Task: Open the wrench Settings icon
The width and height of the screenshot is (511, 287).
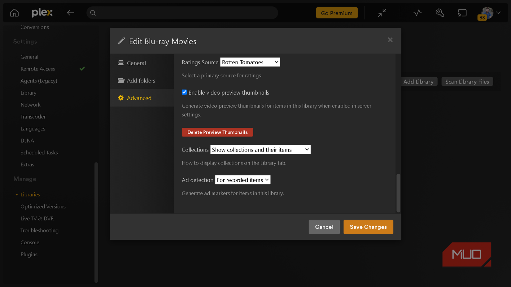Action: pos(440,13)
